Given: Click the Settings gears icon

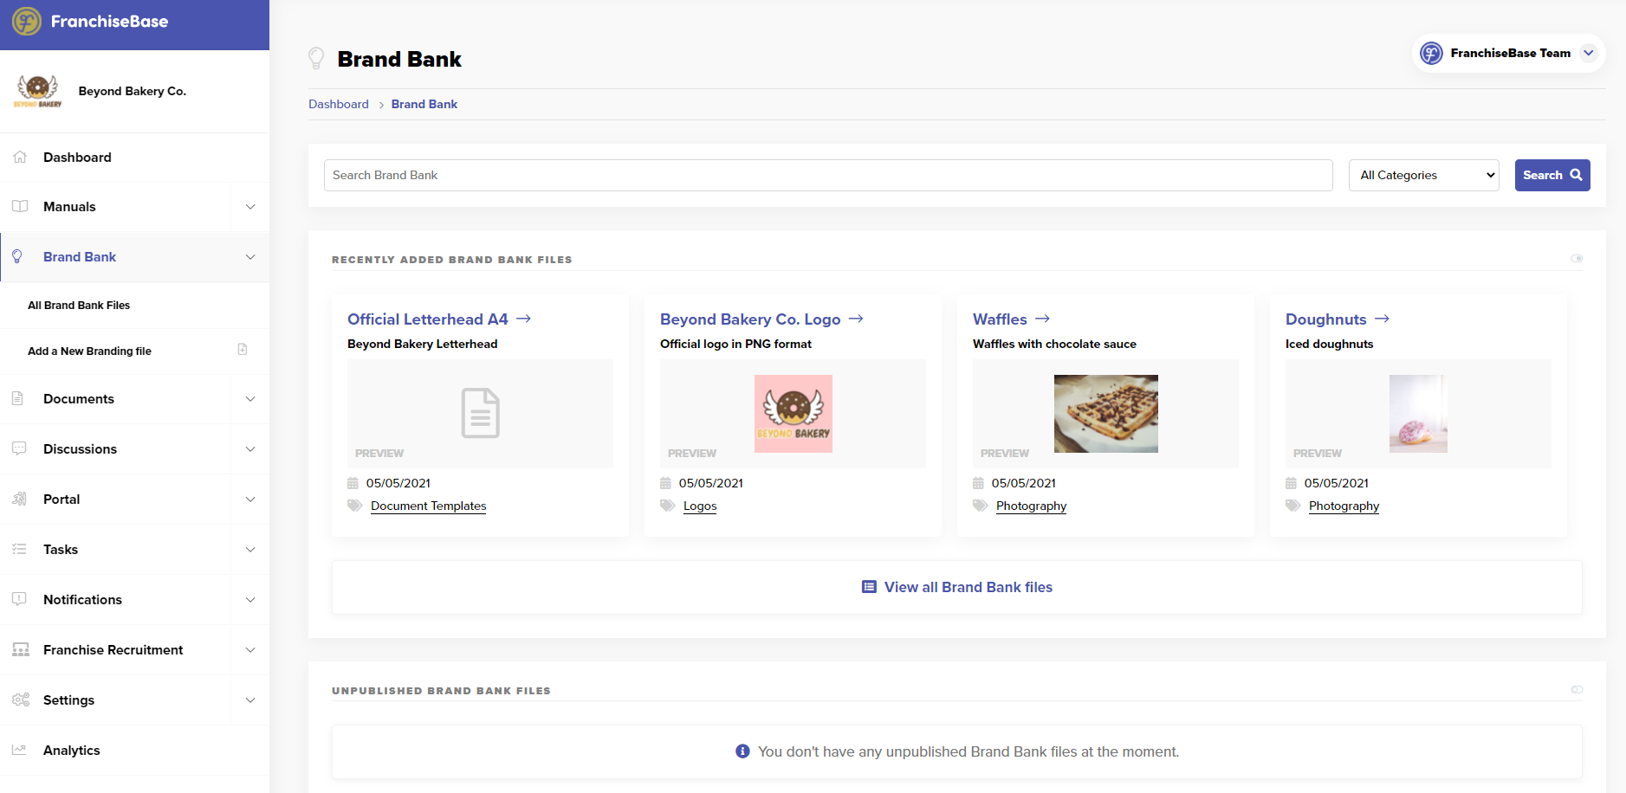Looking at the screenshot, I should coord(21,700).
